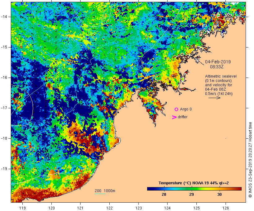Click the latitude axis label -16
Viewport: 254px width, 211px height.
(4, 78)
